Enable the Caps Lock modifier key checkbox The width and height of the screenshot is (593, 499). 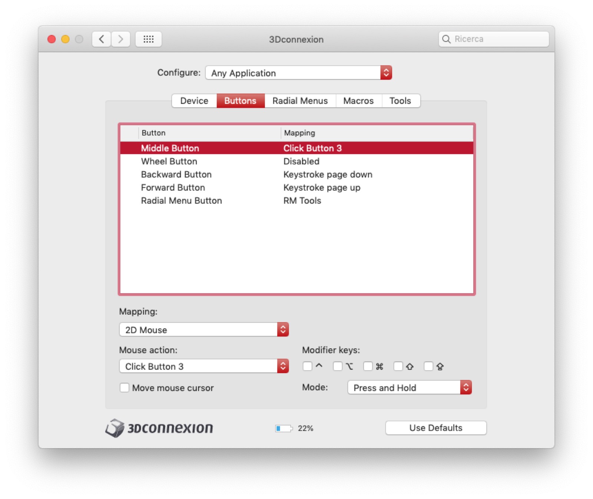pyautogui.click(x=428, y=366)
